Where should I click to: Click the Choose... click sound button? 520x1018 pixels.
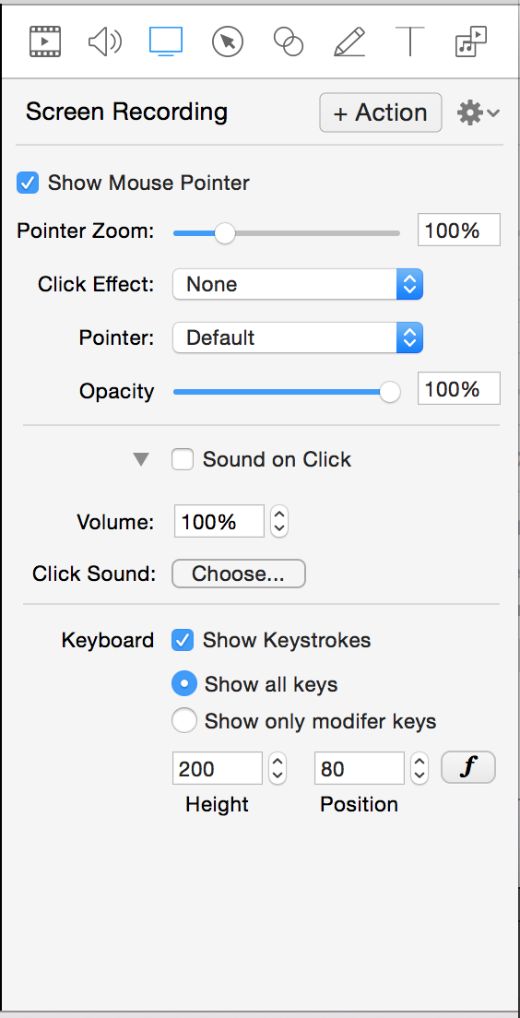coord(238,574)
